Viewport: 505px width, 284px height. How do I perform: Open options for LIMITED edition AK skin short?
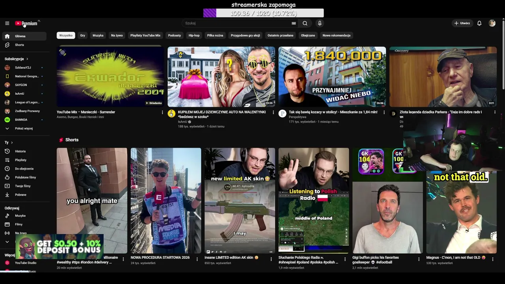pyautogui.click(x=271, y=259)
